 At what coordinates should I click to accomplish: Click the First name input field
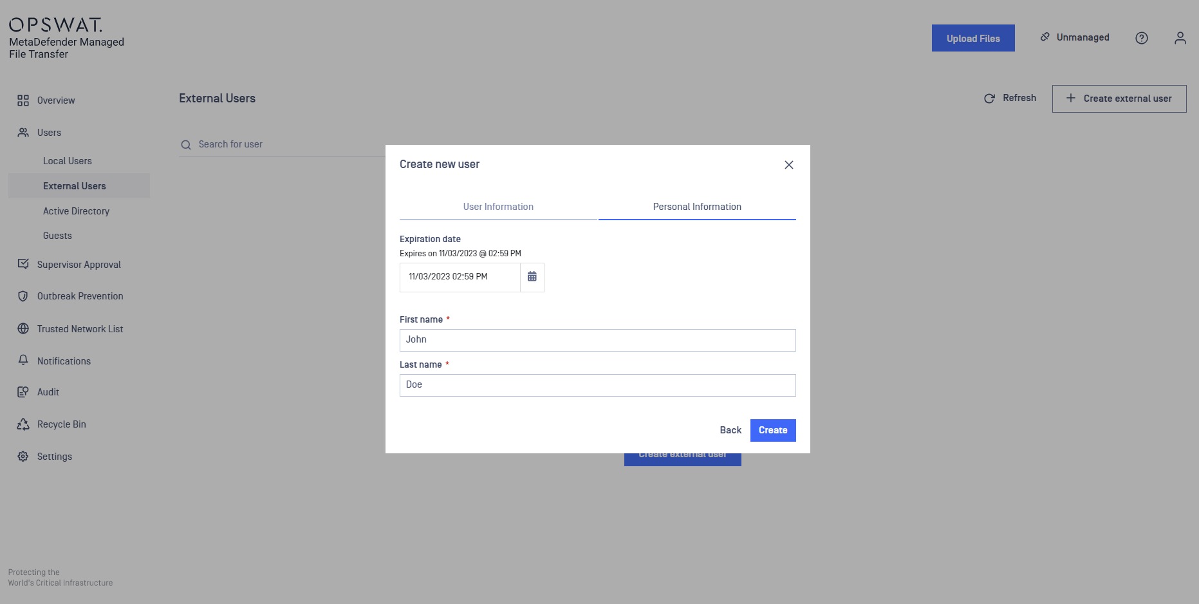tap(598, 340)
